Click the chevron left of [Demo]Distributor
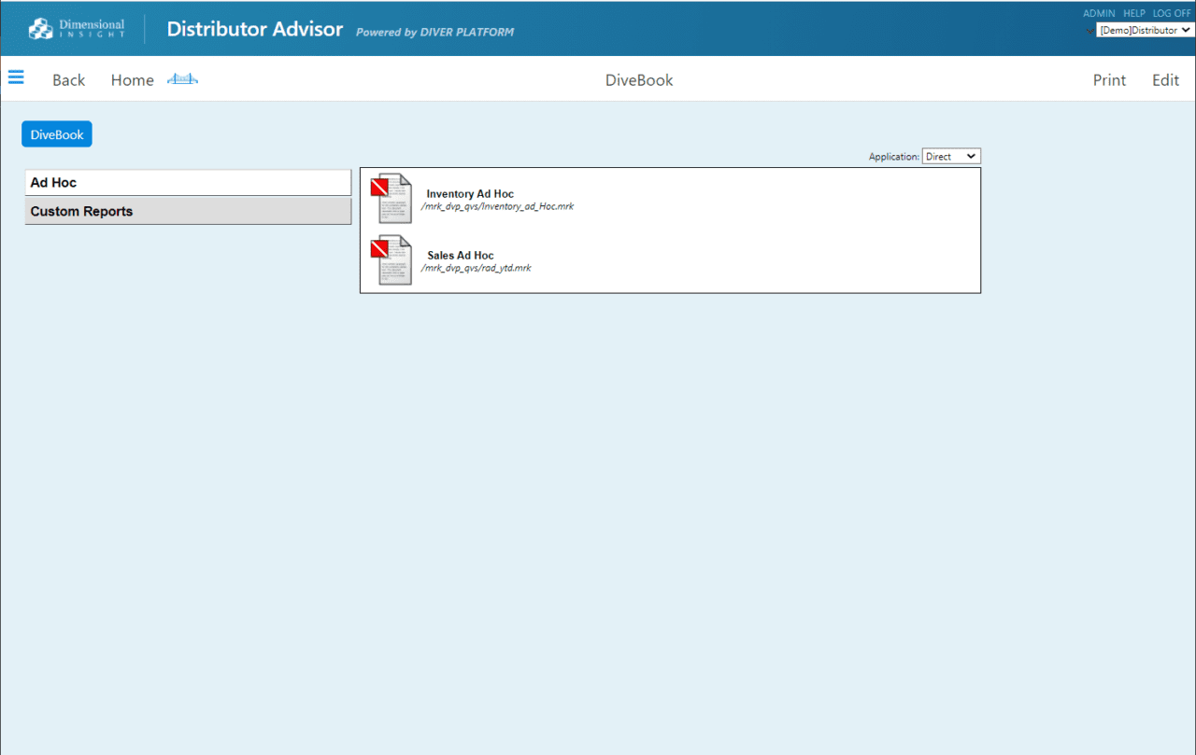1196x755 pixels. tap(1089, 30)
